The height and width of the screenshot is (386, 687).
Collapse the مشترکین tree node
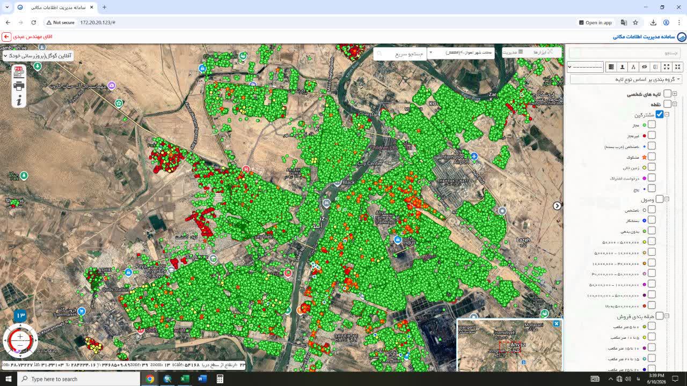667,114
